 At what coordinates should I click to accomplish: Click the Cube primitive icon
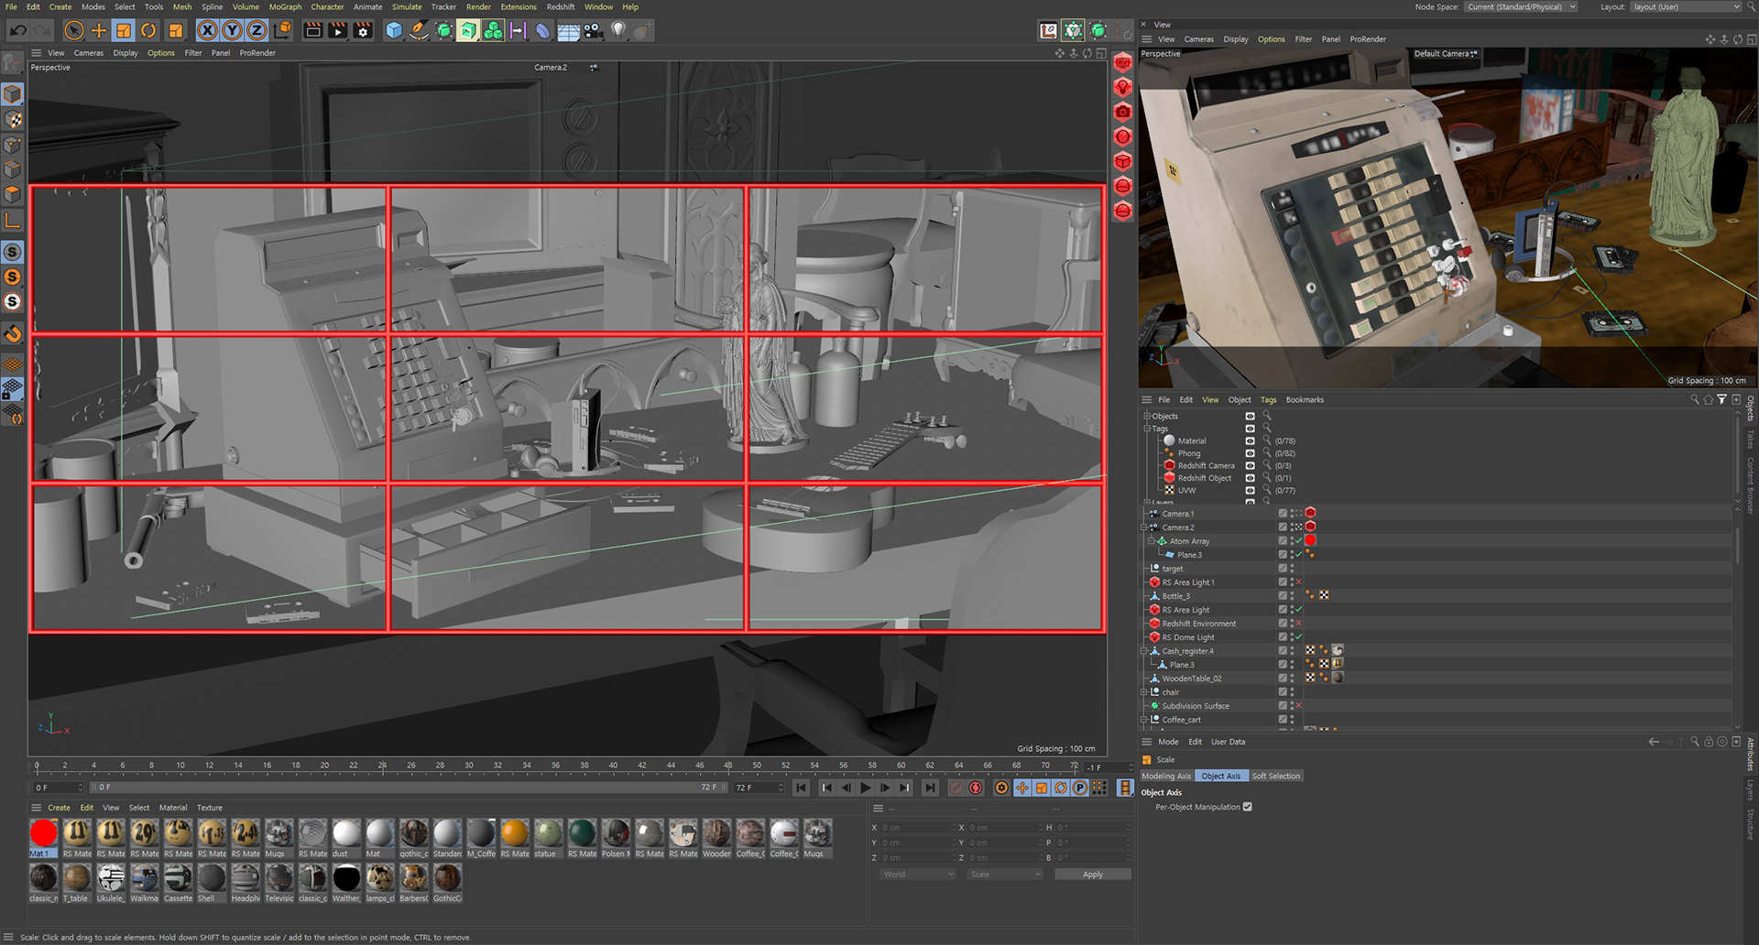(394, 30)
